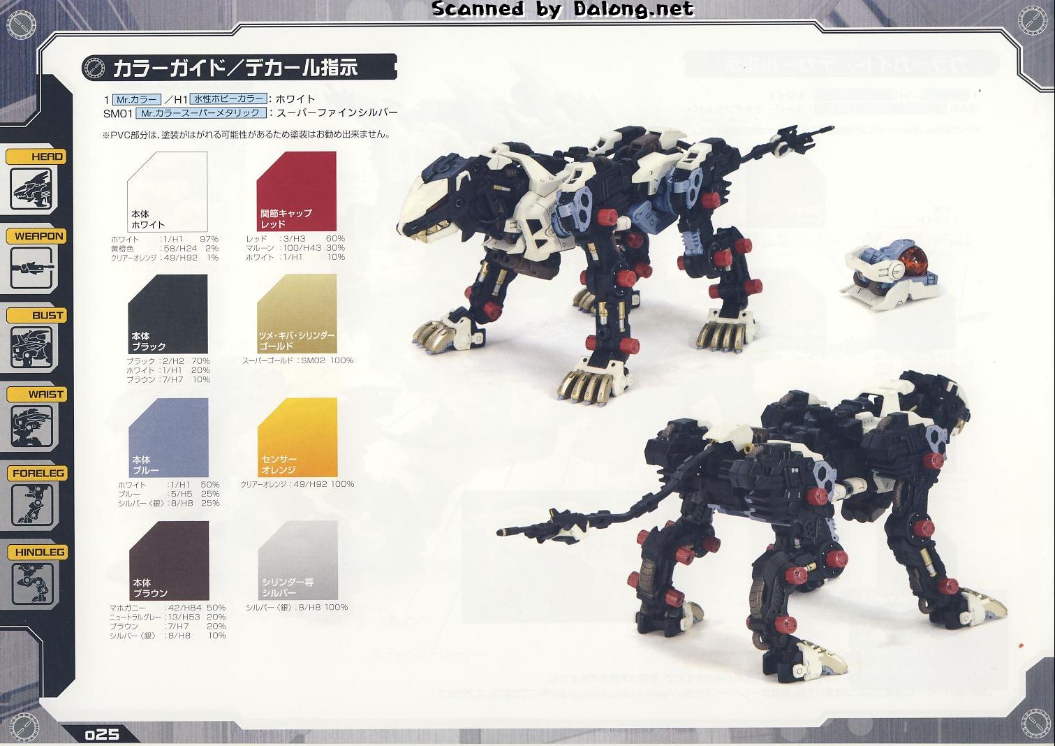Select the HEAD section tab
The height and width of the screenshot is (746, 1055).
pyautogui.click(x=36, y=156)
